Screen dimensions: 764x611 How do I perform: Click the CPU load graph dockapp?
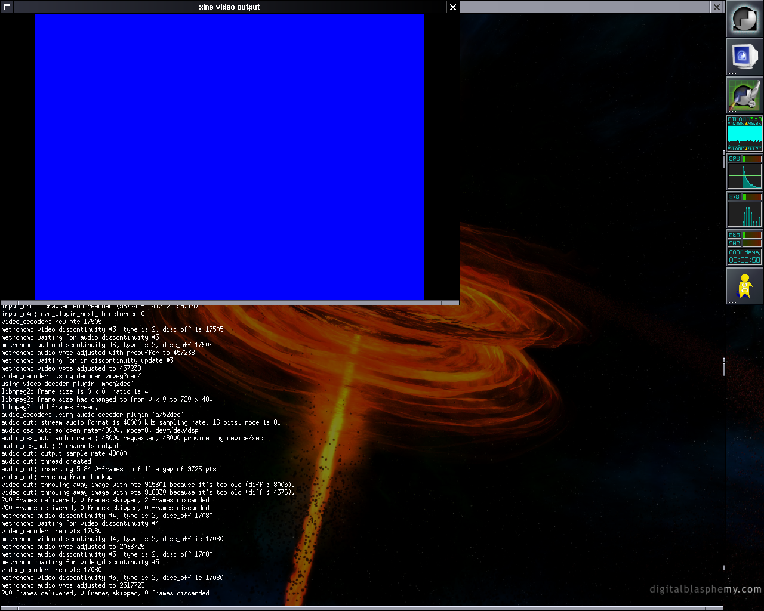744,172
